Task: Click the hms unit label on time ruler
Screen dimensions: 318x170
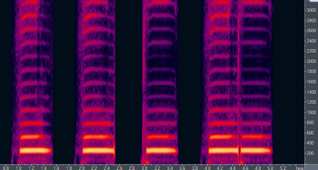Action: tap(300, 168)
